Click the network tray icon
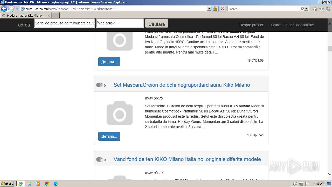 (301, 184)
